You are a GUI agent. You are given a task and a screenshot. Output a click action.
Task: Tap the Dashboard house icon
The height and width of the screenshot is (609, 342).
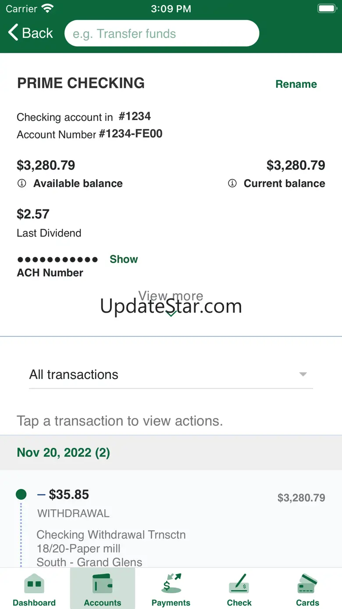34,584
